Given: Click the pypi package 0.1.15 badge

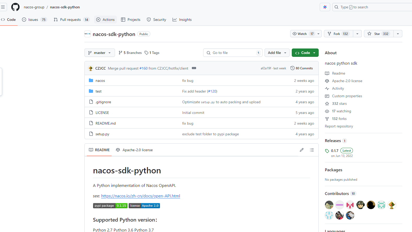Looking at the screenshot, I should pos(110,206).
